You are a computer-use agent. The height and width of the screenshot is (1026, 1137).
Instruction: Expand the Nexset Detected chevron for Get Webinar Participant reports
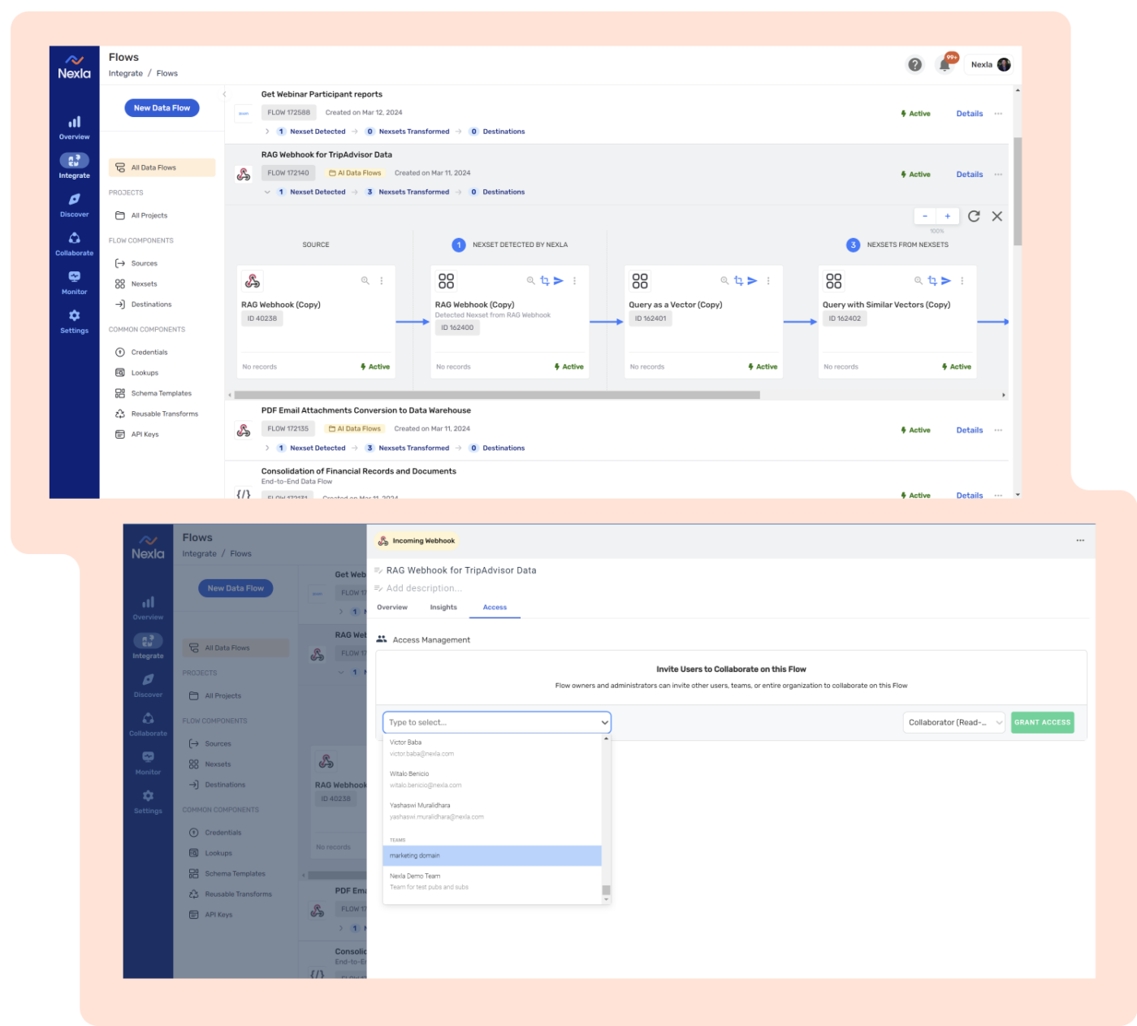267,131
